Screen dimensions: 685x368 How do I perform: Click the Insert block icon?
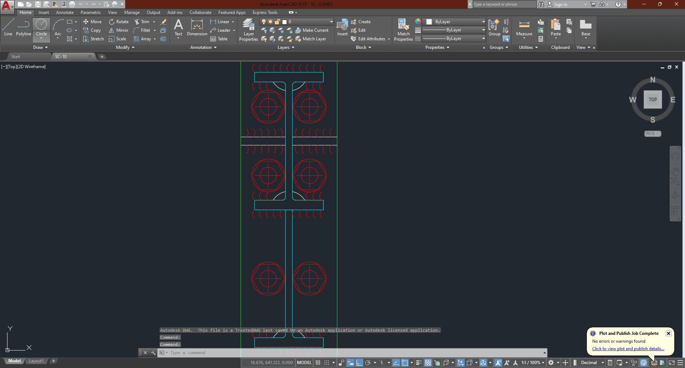[342, 28]
